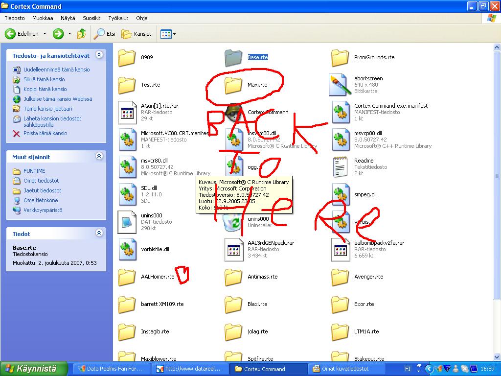Select the Readme text file icon
Viewport: 501px width, 376px height.
(340, 167)
